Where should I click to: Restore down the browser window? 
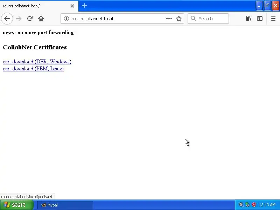coord(267,6)
